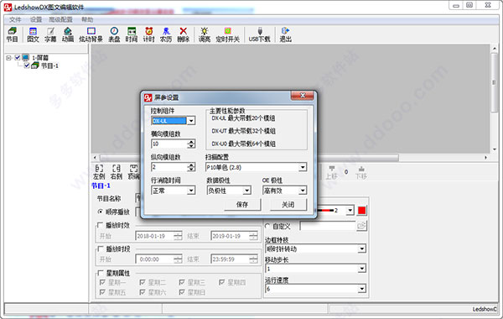
Task: Enable the 播放时效 checkbox
Action: 100,225
